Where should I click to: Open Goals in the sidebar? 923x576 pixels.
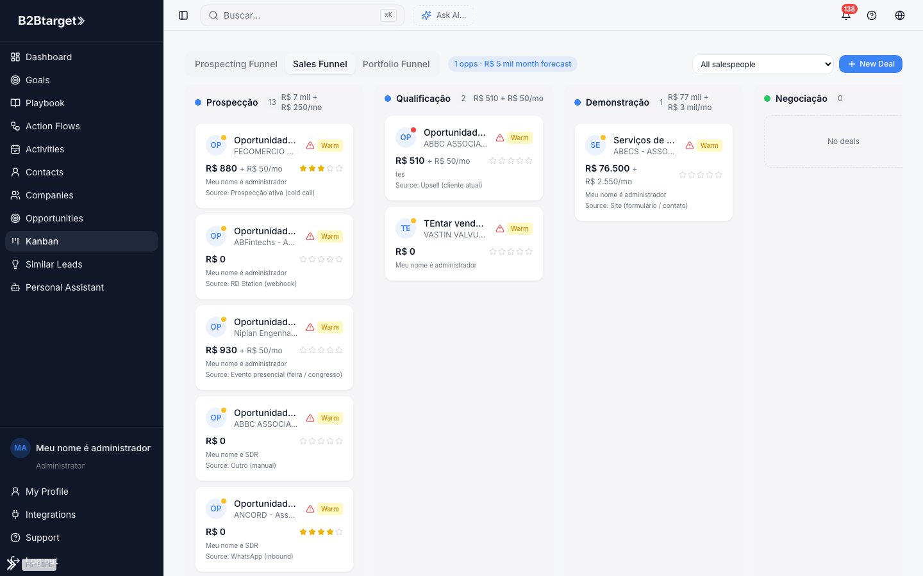coord(81,80)
